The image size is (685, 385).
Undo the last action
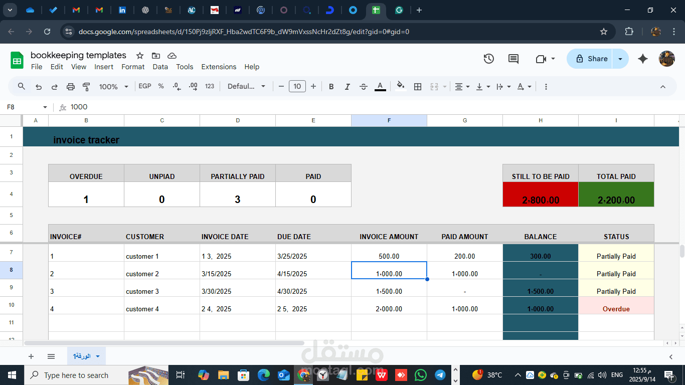[x=39, y=87]
